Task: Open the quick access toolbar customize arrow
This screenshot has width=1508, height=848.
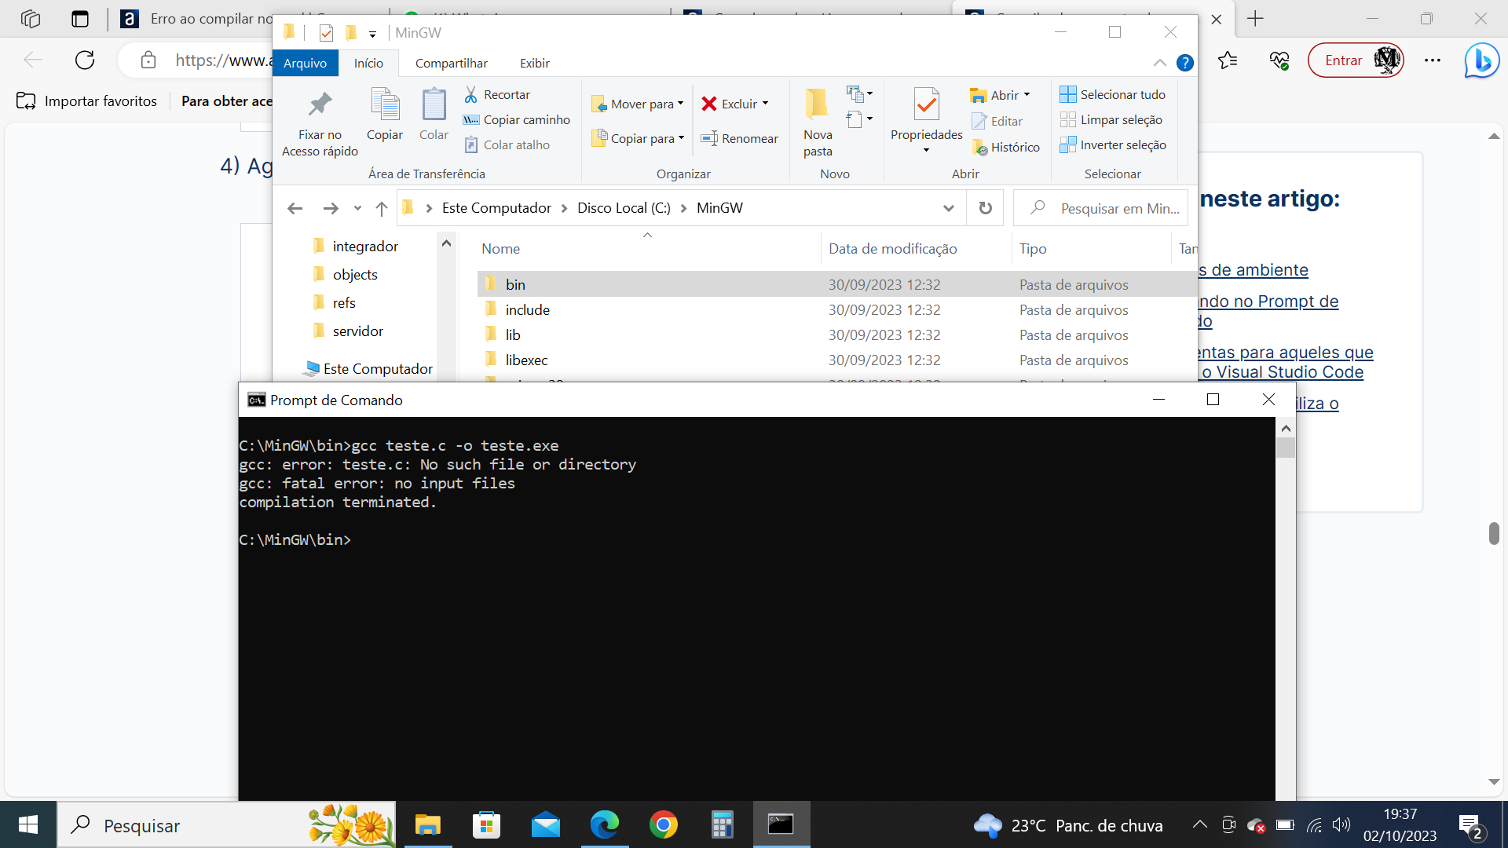Action: click(372, 34)
